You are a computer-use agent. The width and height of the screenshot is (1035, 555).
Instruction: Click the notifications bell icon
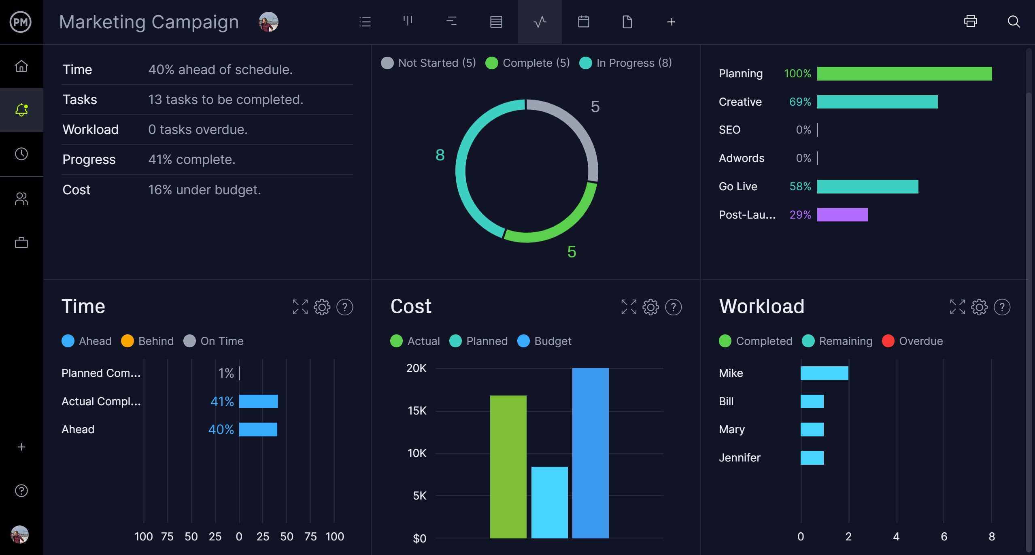[21, 109]
